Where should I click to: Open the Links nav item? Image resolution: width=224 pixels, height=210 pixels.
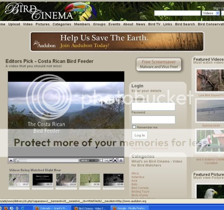pyautogui.click(x=168, y=24)
